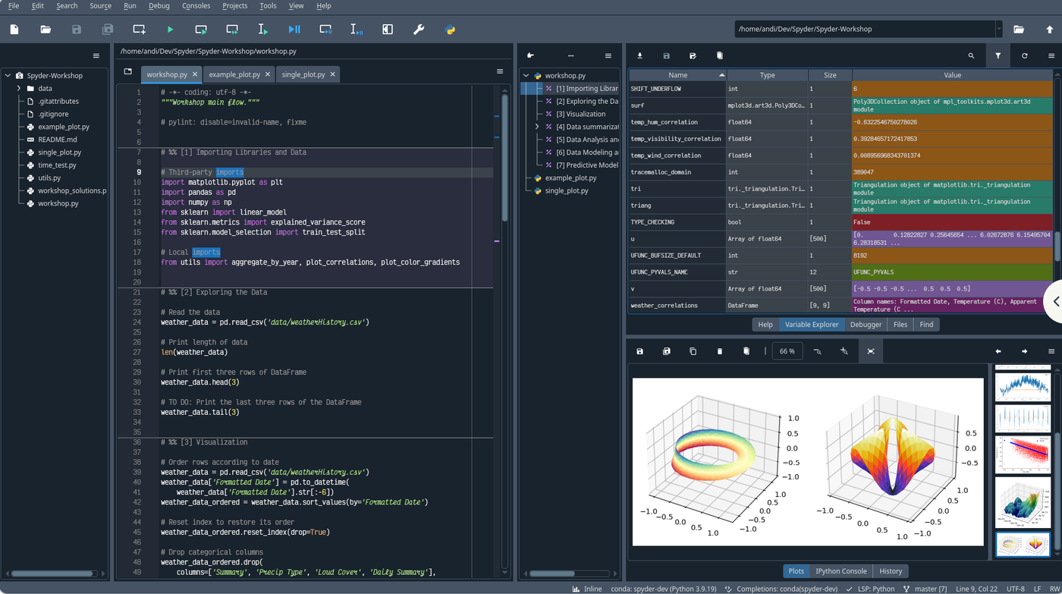The height and width of the screenshot is (594, 1062).
Task: Click the LSP: Python status indicator
Action: [870, 589]
